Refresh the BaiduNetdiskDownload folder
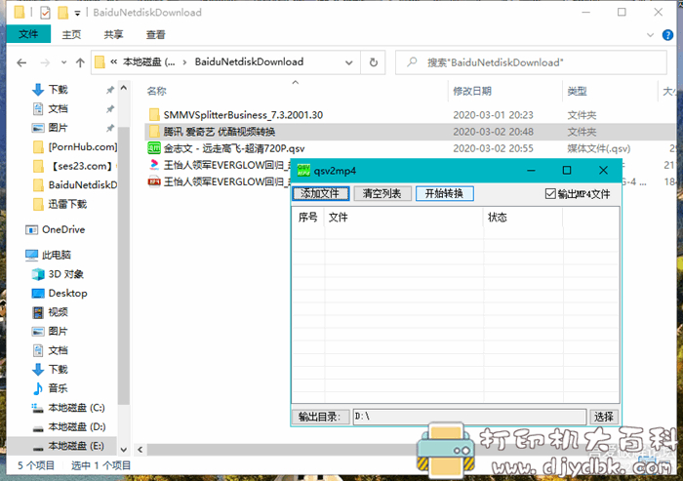 click(x=374, y=62)
